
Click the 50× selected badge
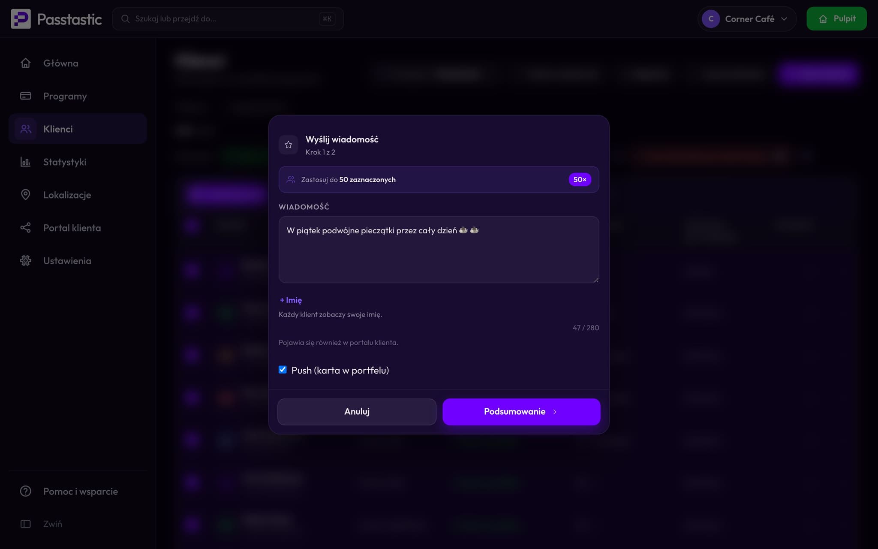pyautogui.click(x=580, y=180)
